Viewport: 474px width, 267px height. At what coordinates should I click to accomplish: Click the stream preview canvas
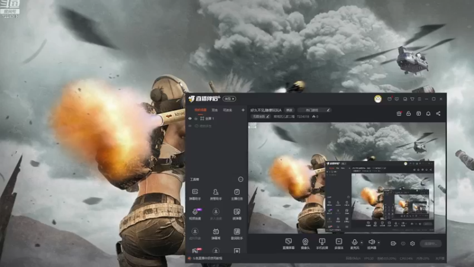(x=347, y=177)
